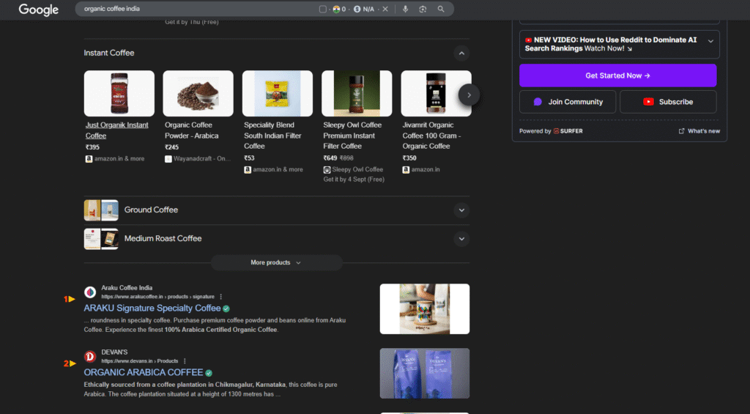
Task: Click Medium Roast Coffee thumbnail pair
Action: pyautogui.click(x=101, y=239)
